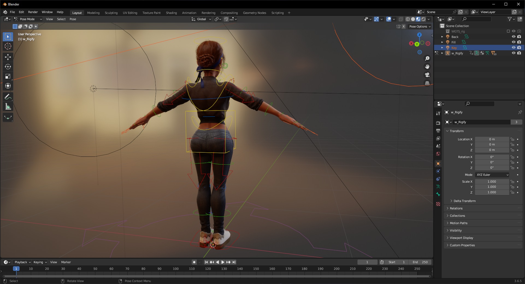The image size is (525, 284).
Task: Open Bone properties tab
Action: (438, 194)
